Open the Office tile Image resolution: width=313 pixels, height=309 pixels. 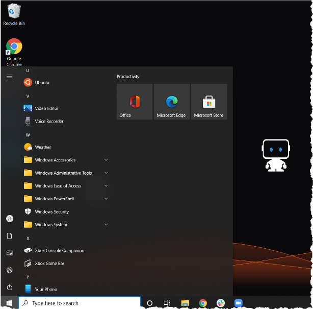coord(135,102)
